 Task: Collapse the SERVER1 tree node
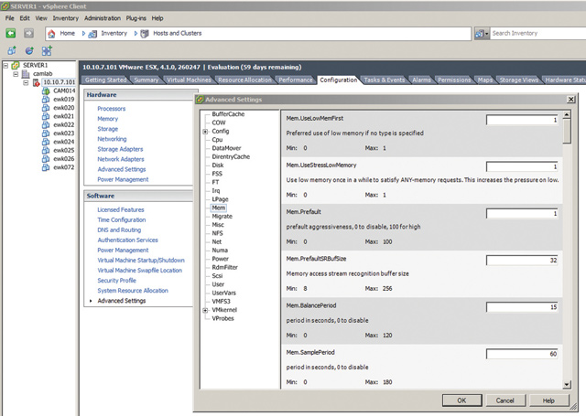(x=5, y=65)
